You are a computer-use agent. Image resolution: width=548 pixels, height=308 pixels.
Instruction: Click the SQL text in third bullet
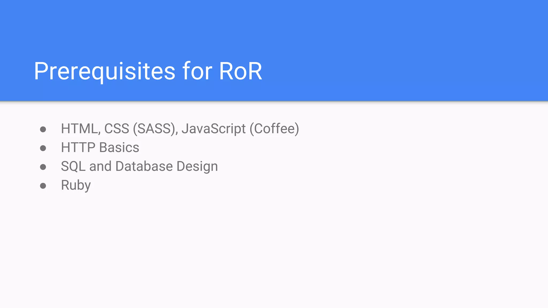click(73, 166)
